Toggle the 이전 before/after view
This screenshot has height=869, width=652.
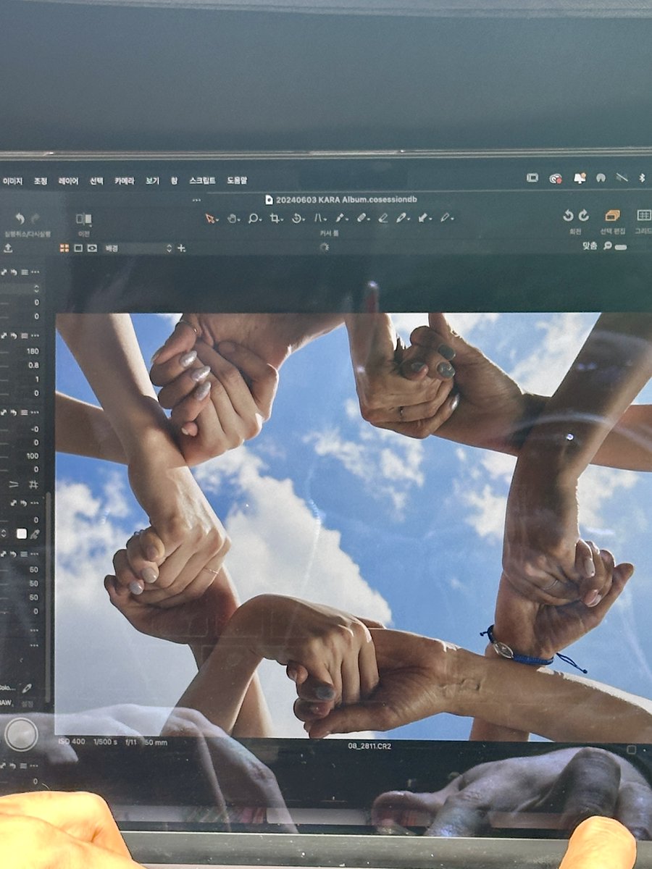[x=83, y=219]
